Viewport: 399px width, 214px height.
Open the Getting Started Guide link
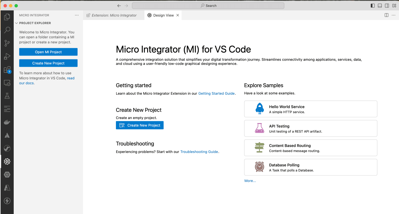(x=216, y=94)
